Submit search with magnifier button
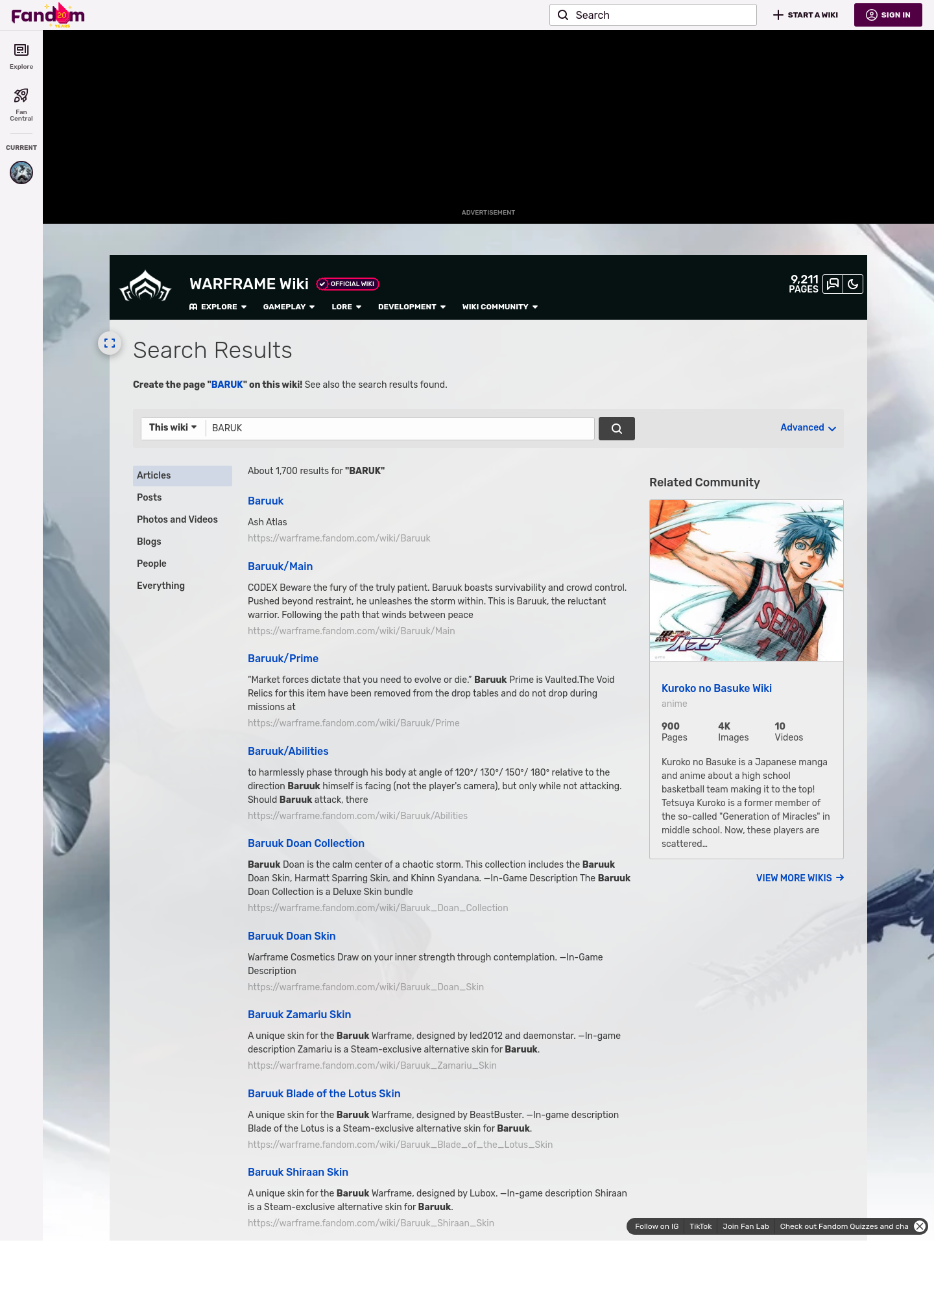The width and height of the screenshot is (934, 1297). click(617, 429)
